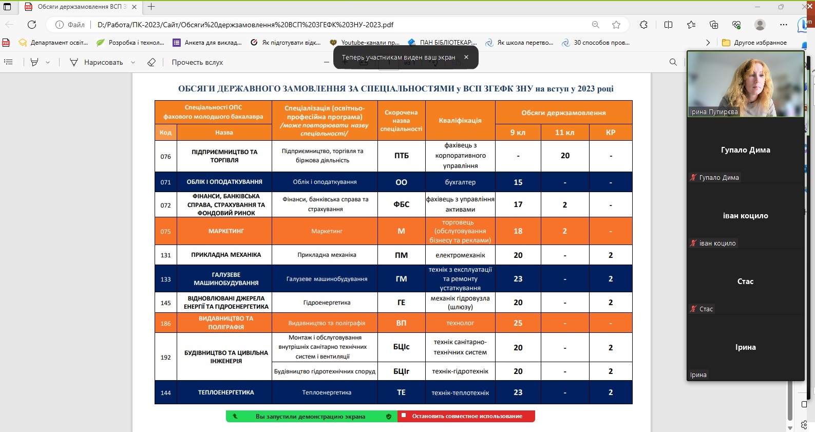Click БЦІг abbreviation cell
Screen dimensions: 815x432
401,371
